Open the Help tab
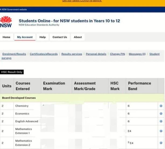165x149 pixels. pos(43,37)
